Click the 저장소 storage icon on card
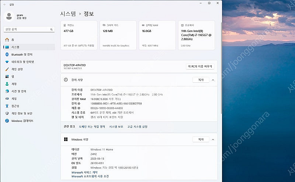This screenshot has width=295, height=182. tap(65, 25)
